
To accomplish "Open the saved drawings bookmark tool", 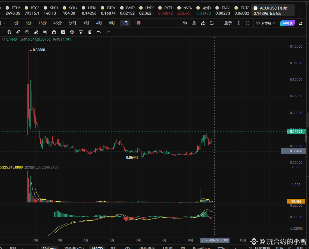I will click(x=9, y=32).
